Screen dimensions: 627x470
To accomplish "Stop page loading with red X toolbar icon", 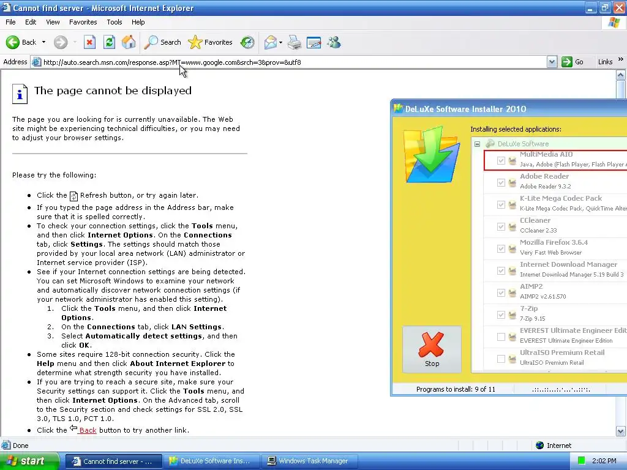I will [x=89, y=42].
